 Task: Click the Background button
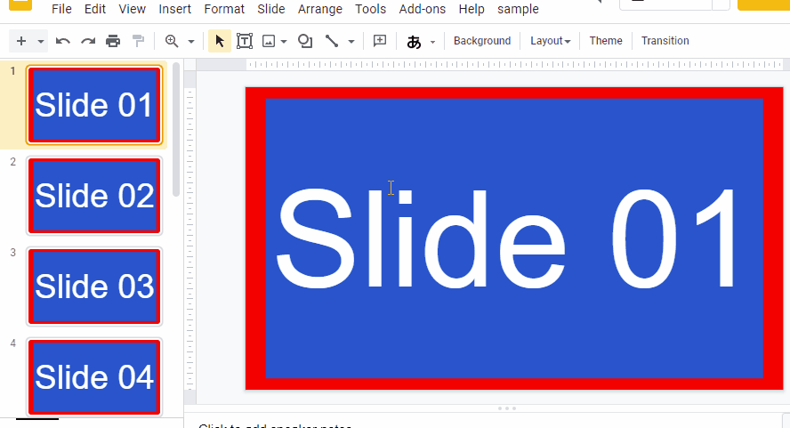click(x=482, y=41)
